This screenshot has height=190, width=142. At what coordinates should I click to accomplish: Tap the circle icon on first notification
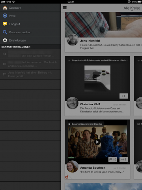click(x=5, y=54)
